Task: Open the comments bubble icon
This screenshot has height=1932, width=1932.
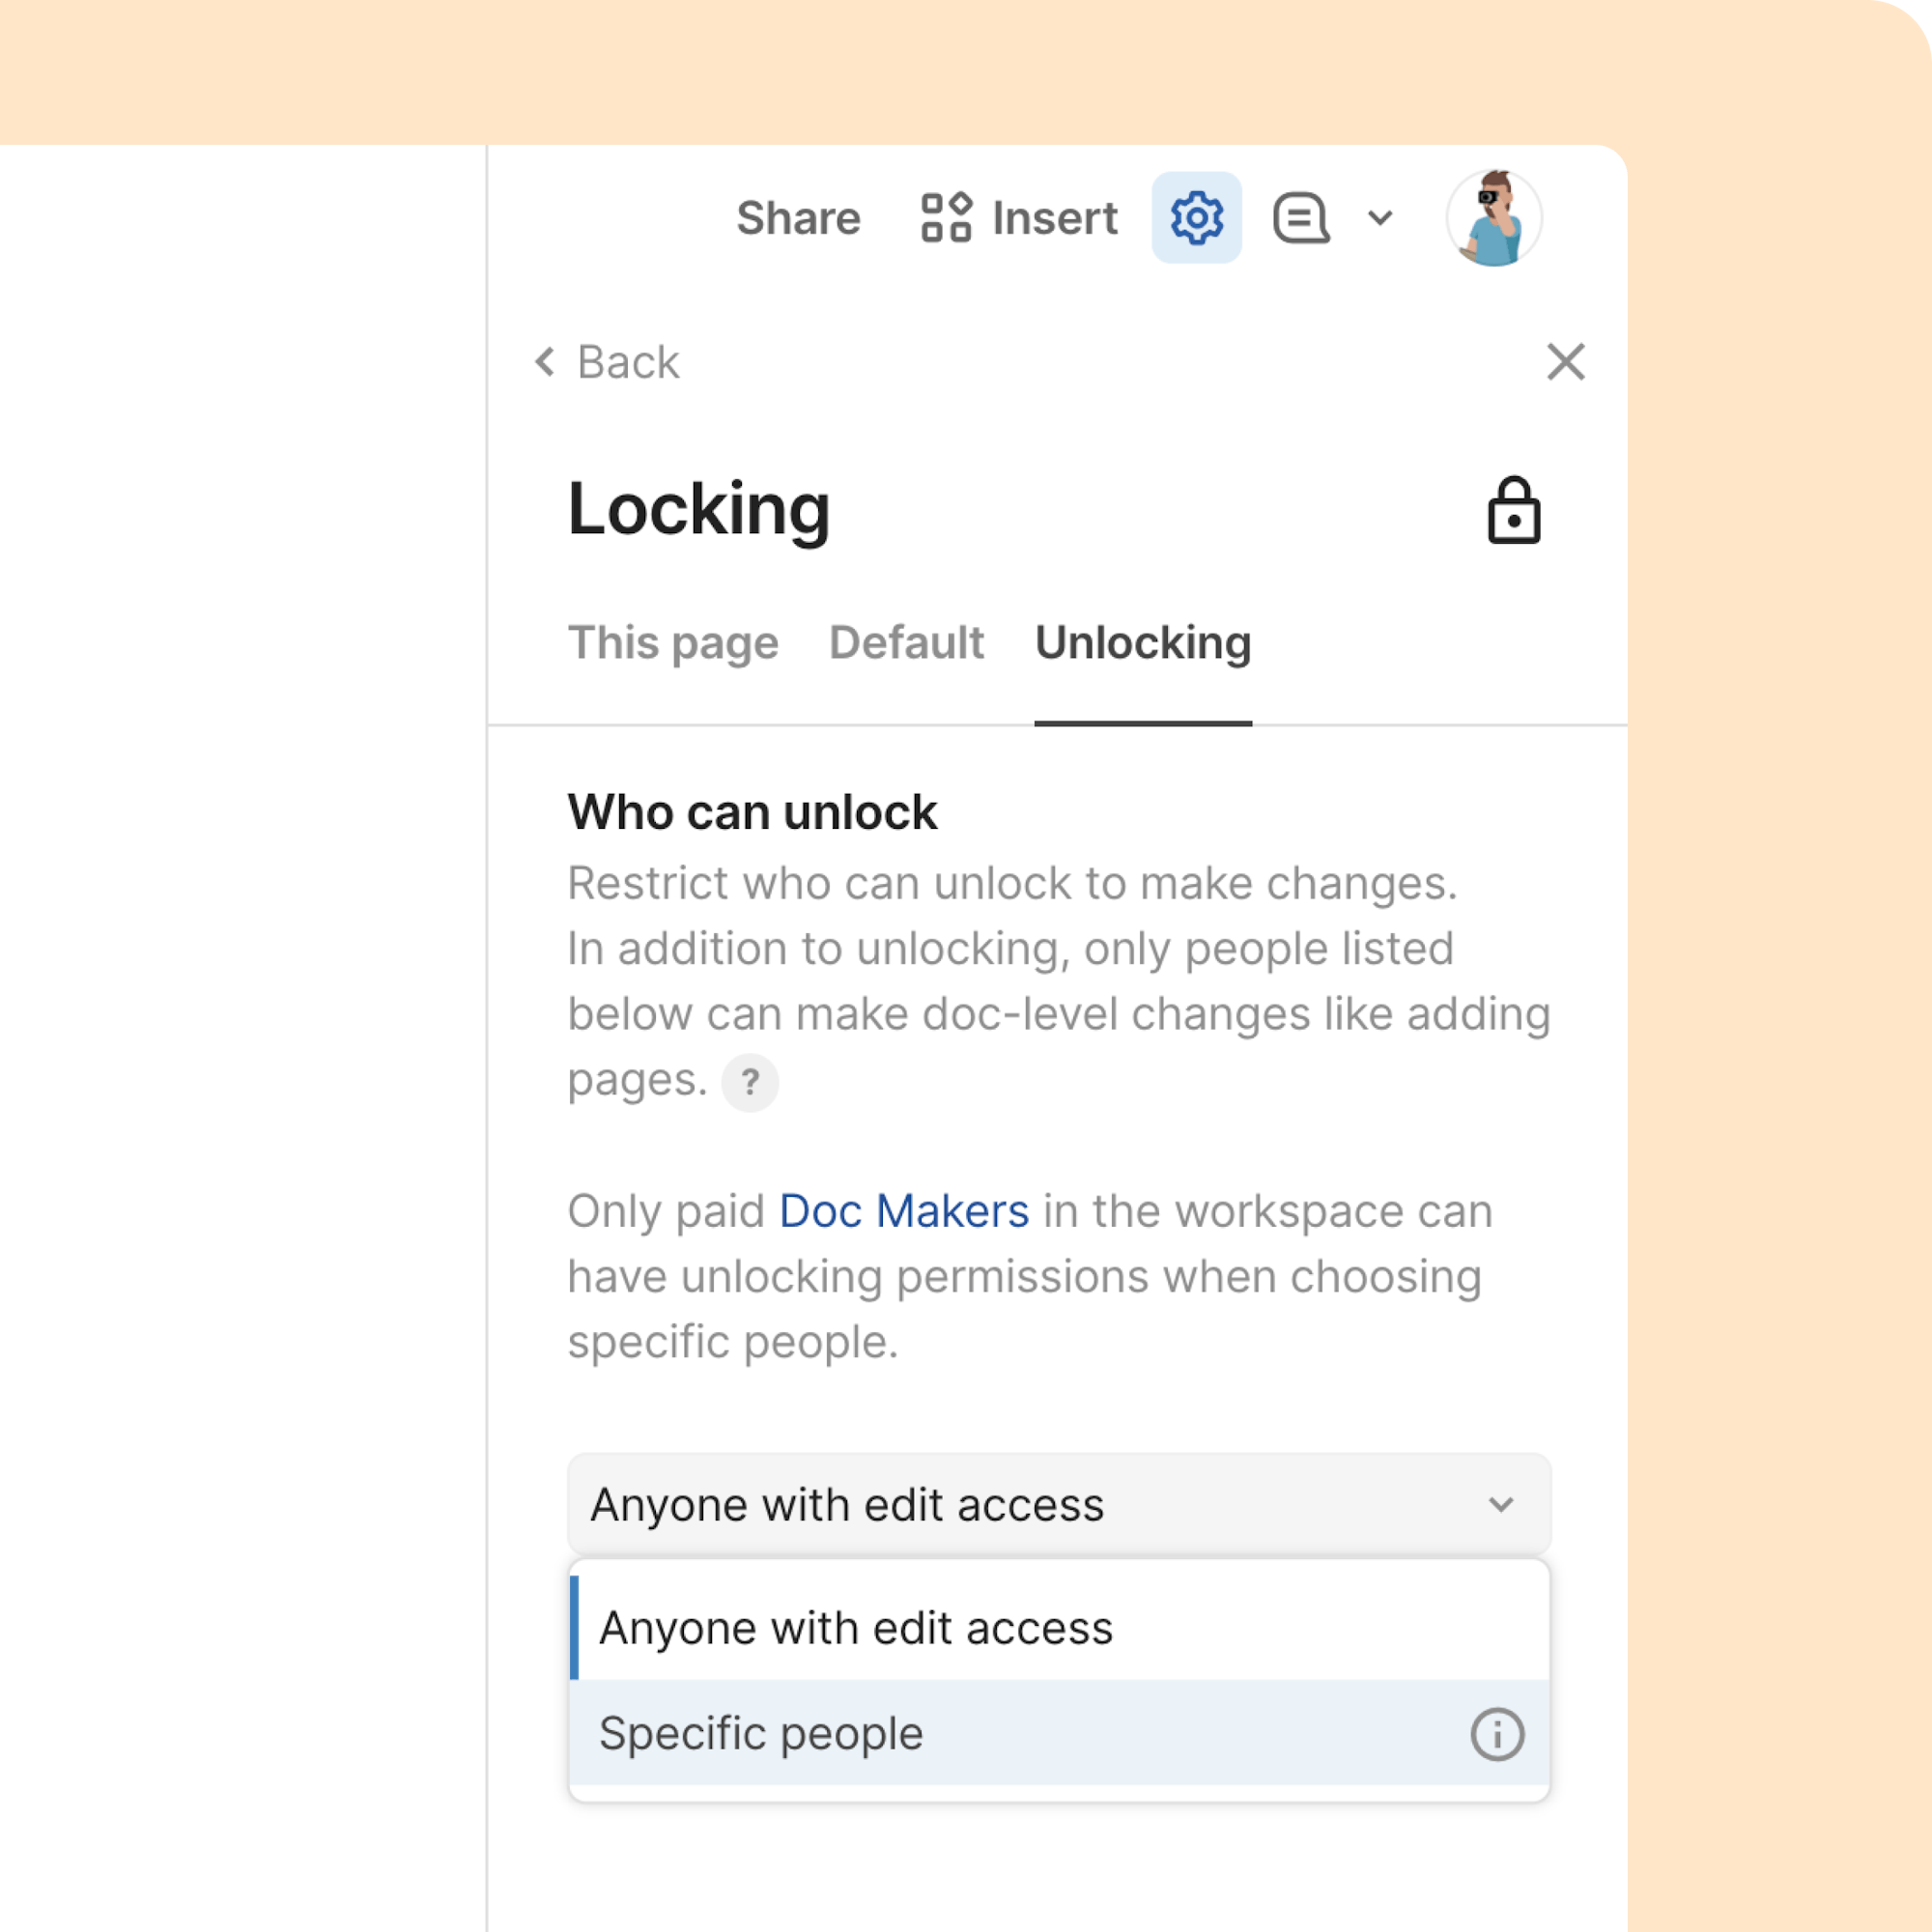Action: pyautogui.click(x=1301, y=217)
